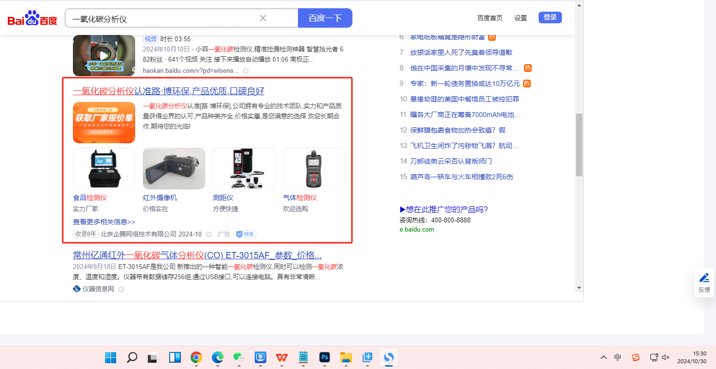
Task: Open the 食品检测仪 text link
Action: tap(90, 198)
